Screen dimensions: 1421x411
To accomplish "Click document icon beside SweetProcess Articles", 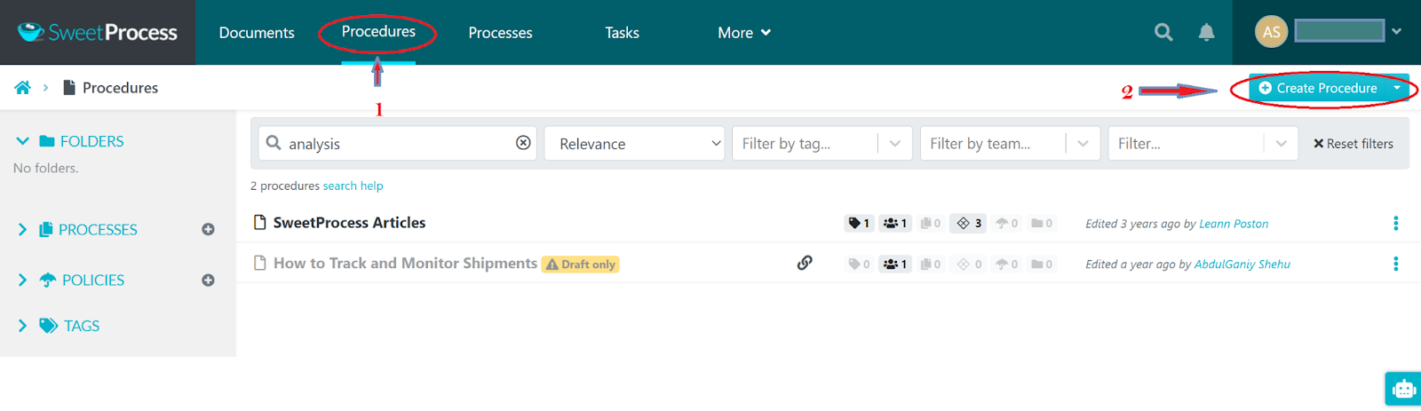I will tap(260, 222).
